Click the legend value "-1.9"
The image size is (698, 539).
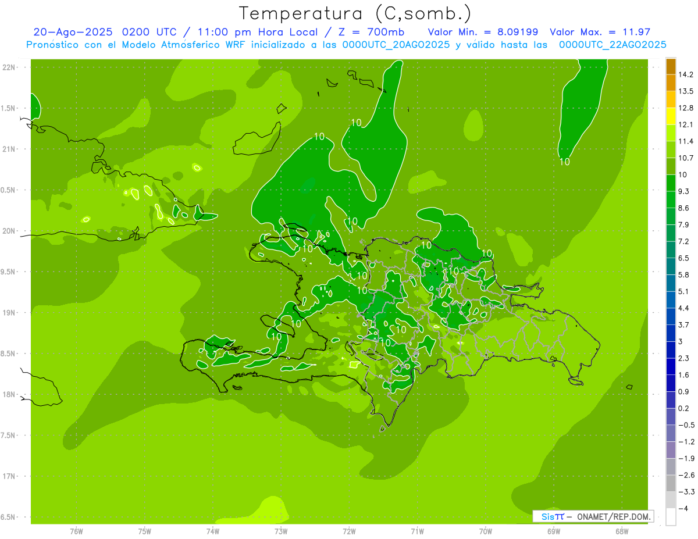point(685,458)
